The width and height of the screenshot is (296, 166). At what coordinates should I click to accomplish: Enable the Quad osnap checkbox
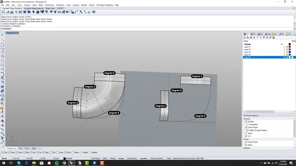tap(57, 153)
